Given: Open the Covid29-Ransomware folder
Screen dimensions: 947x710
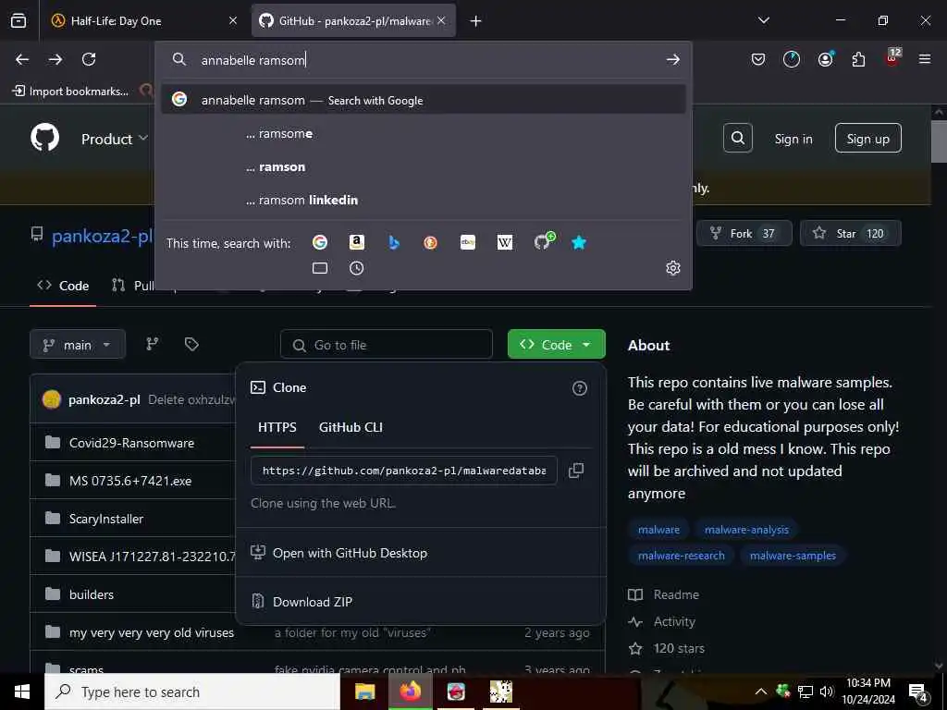Looking at the screenshot, I should [x=131, y=443].
